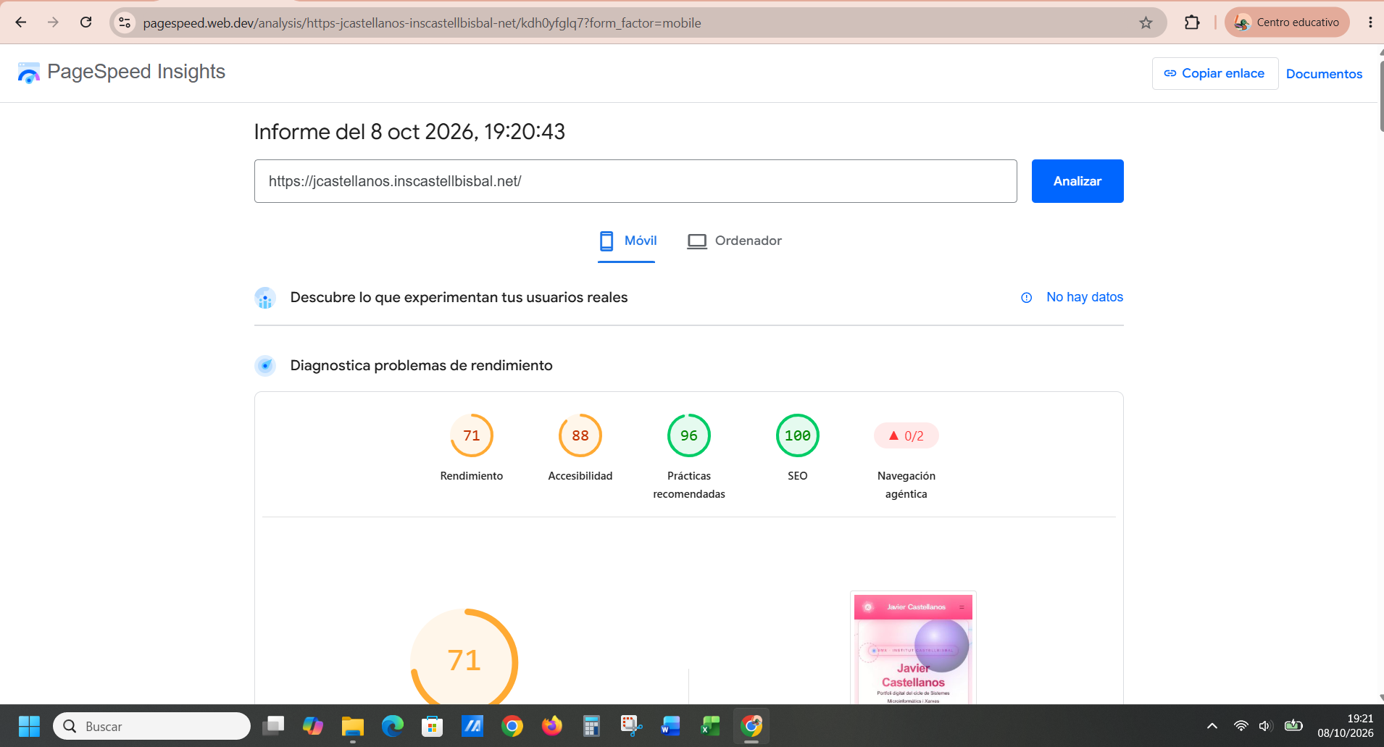Click the taskbar Buscar search box

pyautogui.click(x=151, y=726)
